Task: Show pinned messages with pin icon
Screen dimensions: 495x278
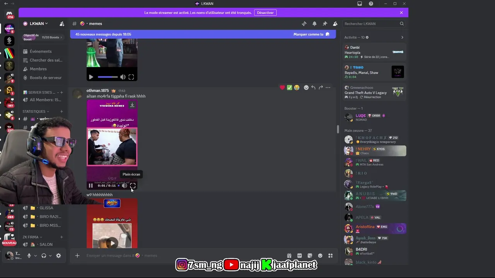Action: click(x=325, y=24)
